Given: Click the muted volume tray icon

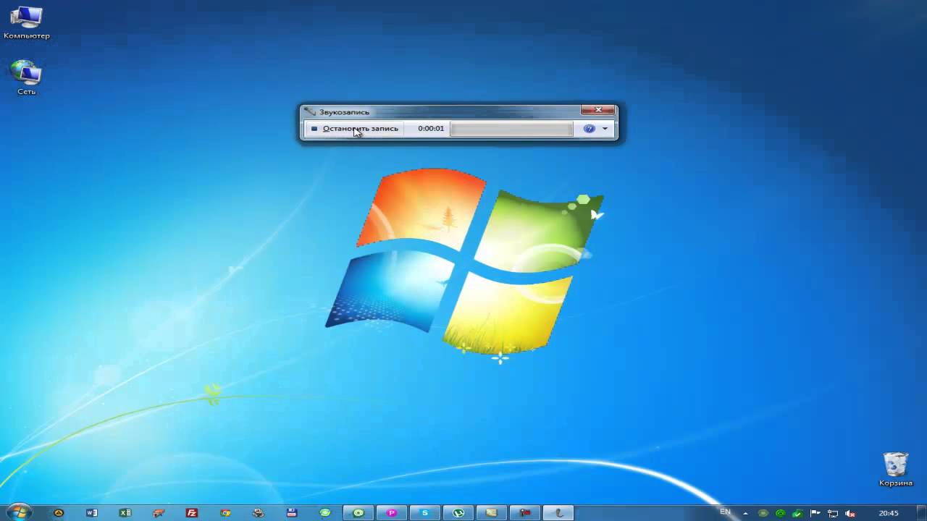Looking at the screenshot, I should click(850, 513).
